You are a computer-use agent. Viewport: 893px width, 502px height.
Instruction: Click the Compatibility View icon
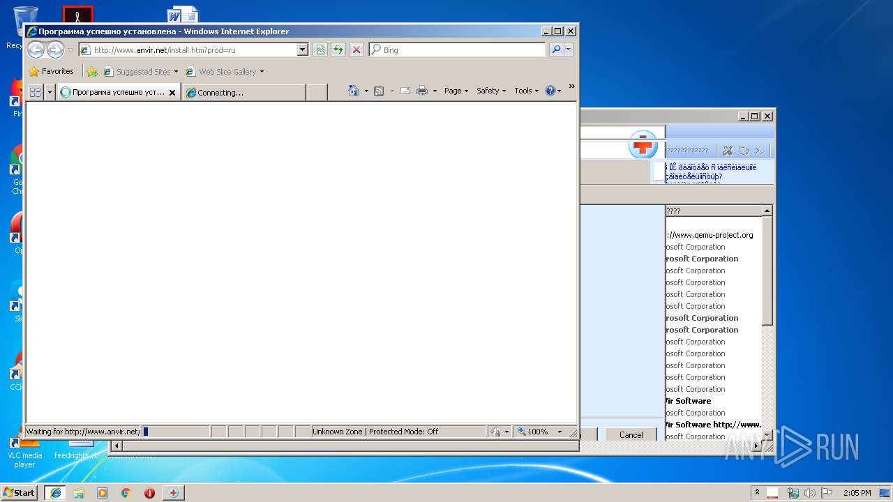pyautogui.click(x=320, y=50)
